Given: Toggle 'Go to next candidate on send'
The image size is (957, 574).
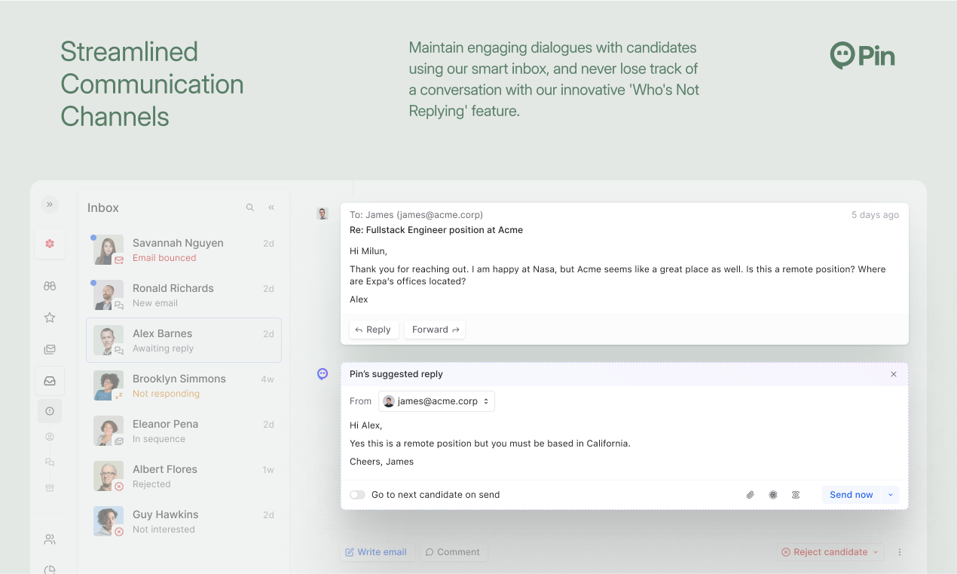Looking at the screenshot, I should pos(357,495).
